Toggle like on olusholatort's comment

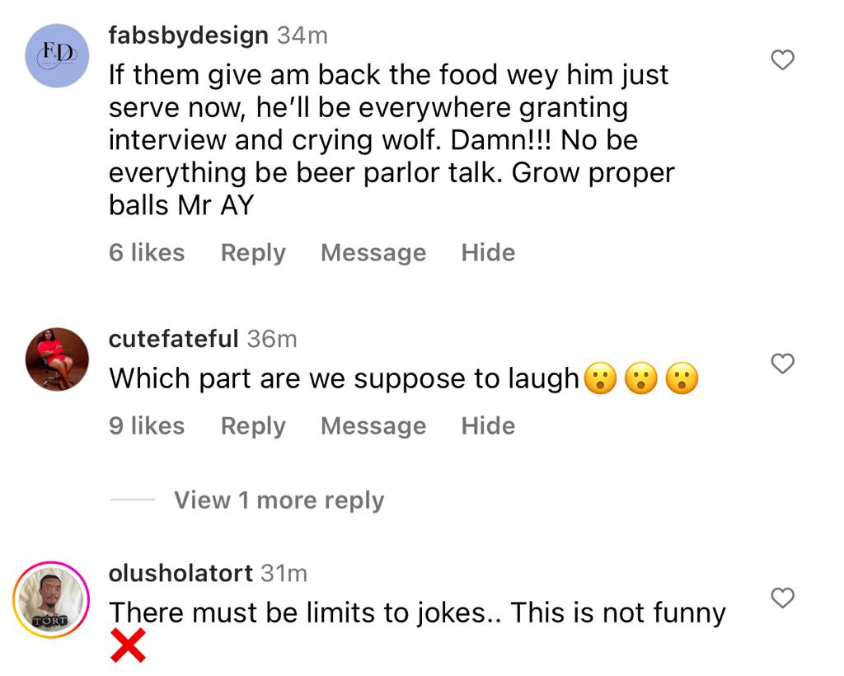pyautogui.click(x=781, y=598)
